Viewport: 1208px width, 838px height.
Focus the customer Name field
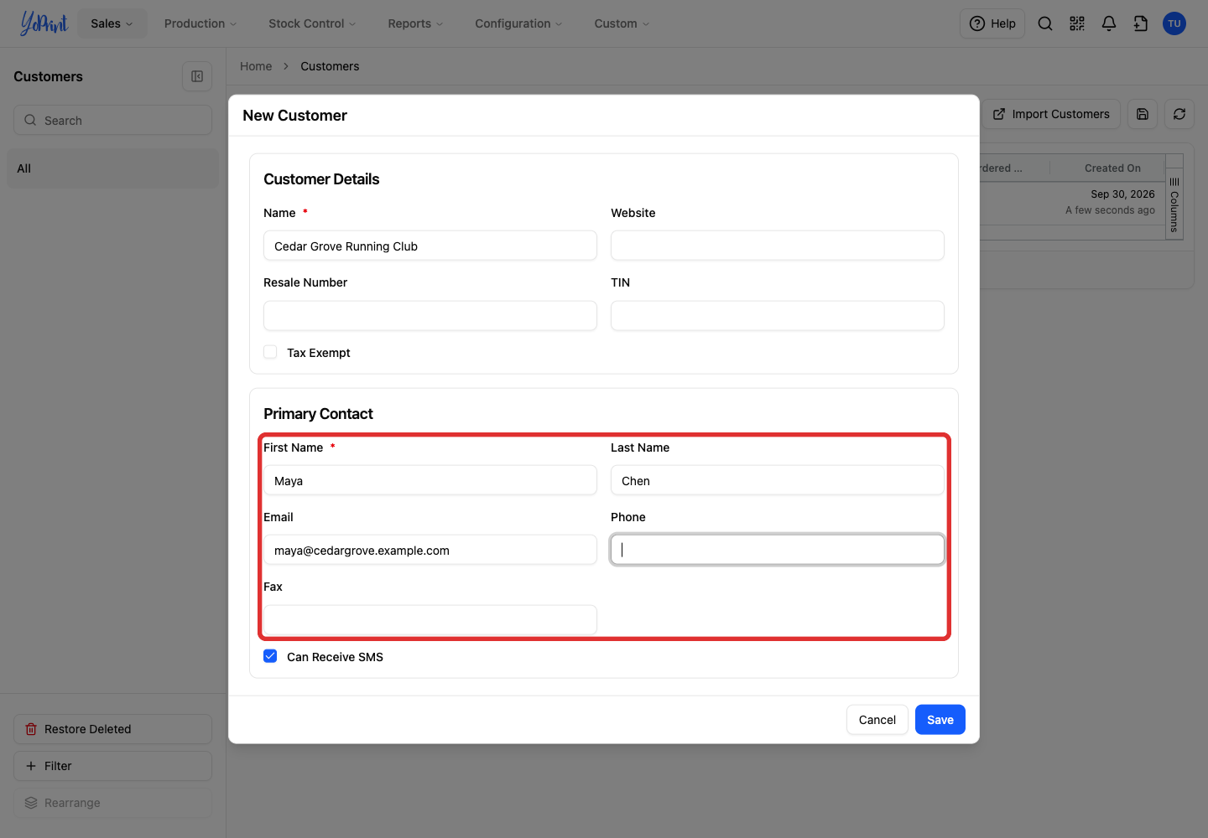pyautogui.click(x=430, y=246)
